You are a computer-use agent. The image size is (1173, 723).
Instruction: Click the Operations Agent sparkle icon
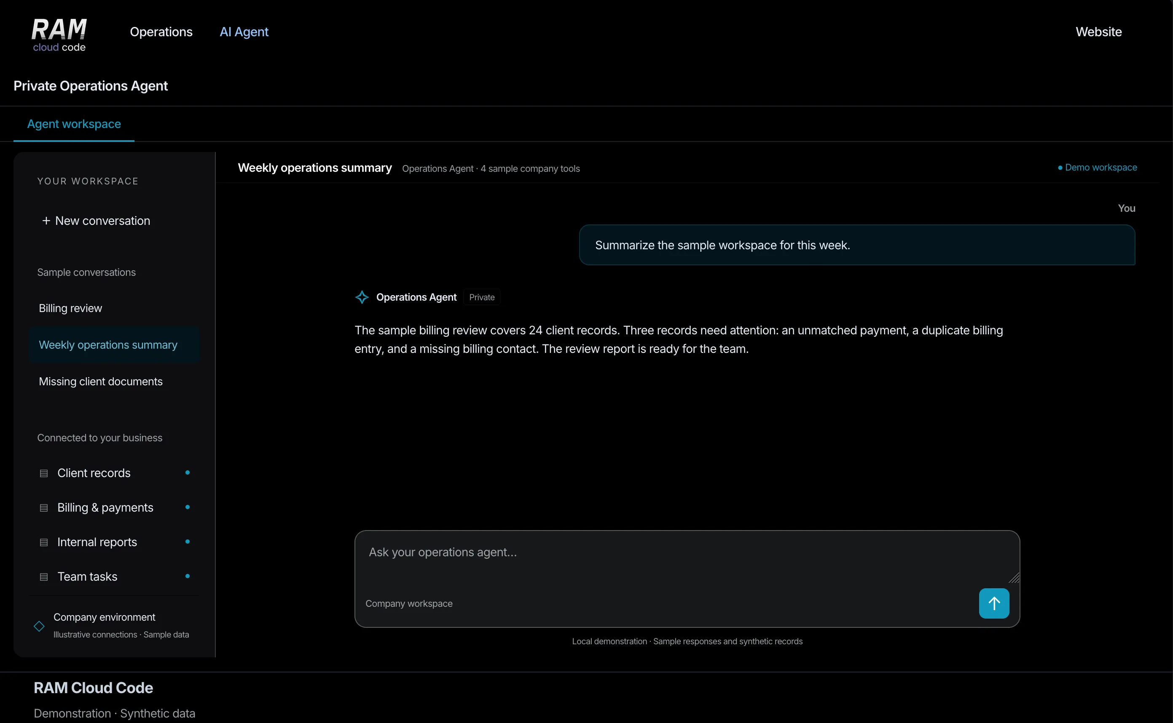[x=362, y=297]
